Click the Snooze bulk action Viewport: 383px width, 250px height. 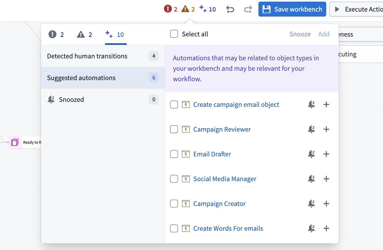pyautogui.click(x=300, y=34)
